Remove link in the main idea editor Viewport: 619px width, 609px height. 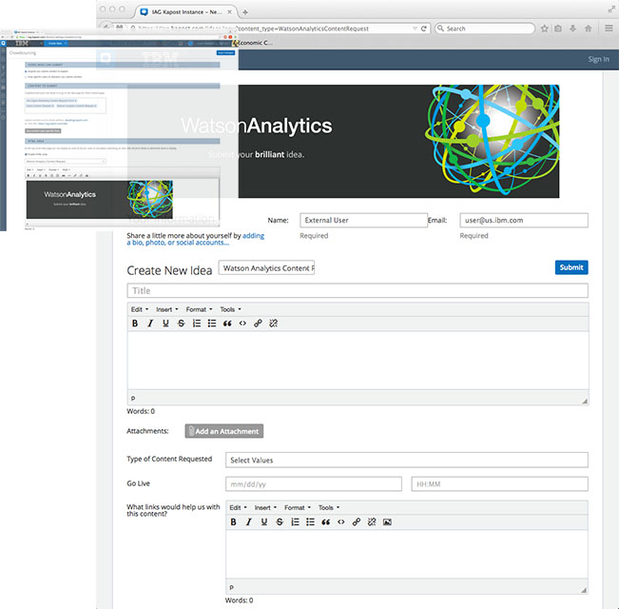click(273, 324)
